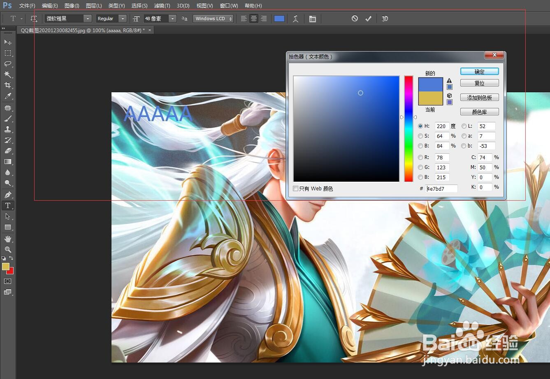Viewport: 550px width, 379px height.
Task: Open the 滤镜(T) menu
Action: [x=162, y=5]
